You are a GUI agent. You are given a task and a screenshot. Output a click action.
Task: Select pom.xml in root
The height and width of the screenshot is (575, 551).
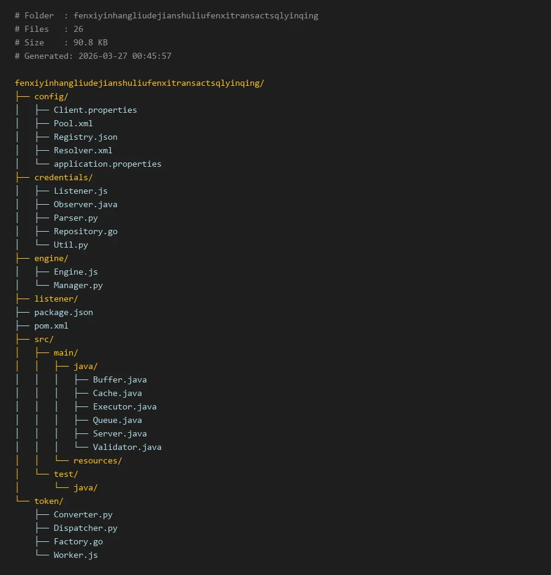click(x=51, y=326)
